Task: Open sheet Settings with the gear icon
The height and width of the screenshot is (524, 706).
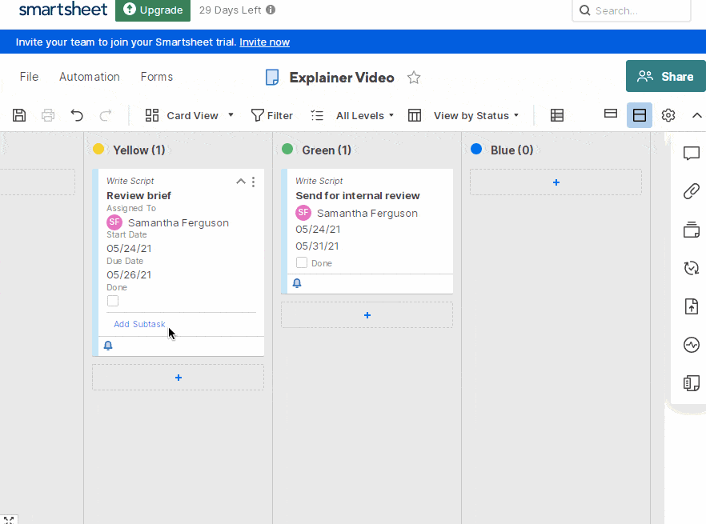Action: (x=668, y=115)
